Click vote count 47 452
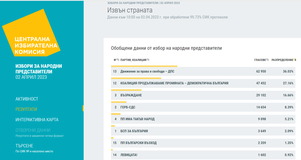Viewport: 301px width, 160px height. click(261, 83)
